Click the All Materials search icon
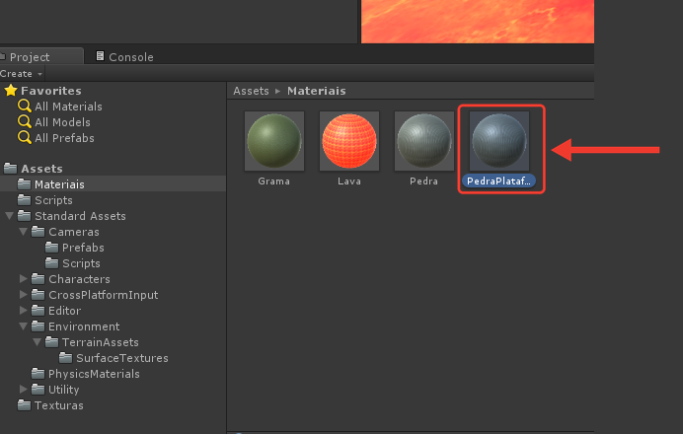The height and width of the screenshot is (434, 683). (25, 107)
